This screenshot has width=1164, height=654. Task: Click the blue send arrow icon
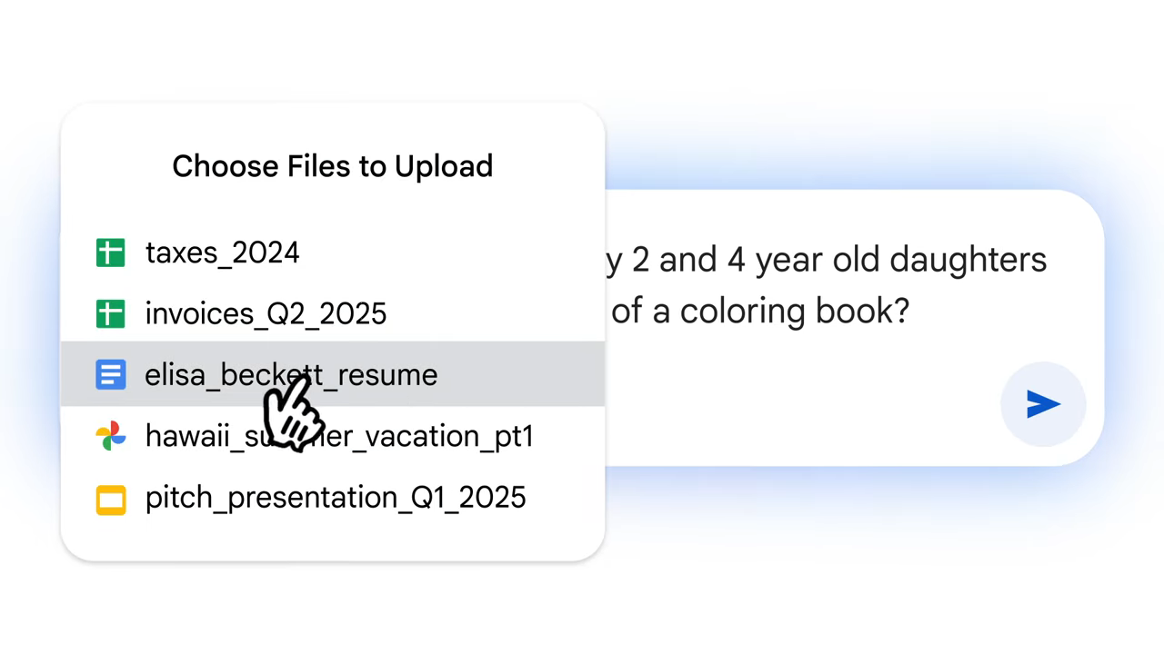1042,405
